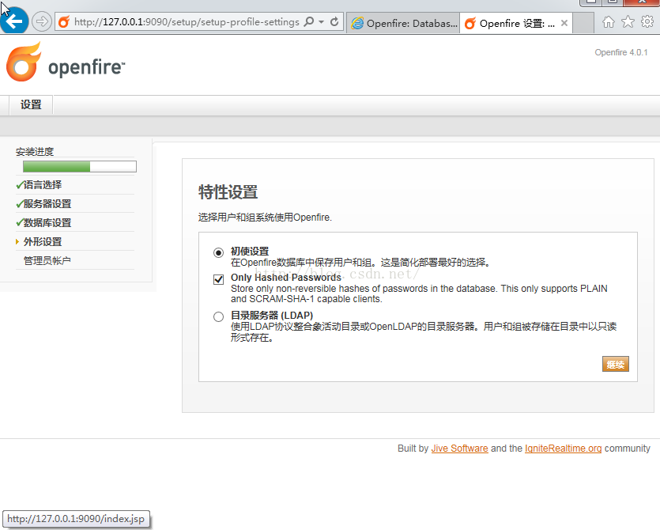
Task: Click the 管理员帐户 setup step
Action: coord(47,261)
